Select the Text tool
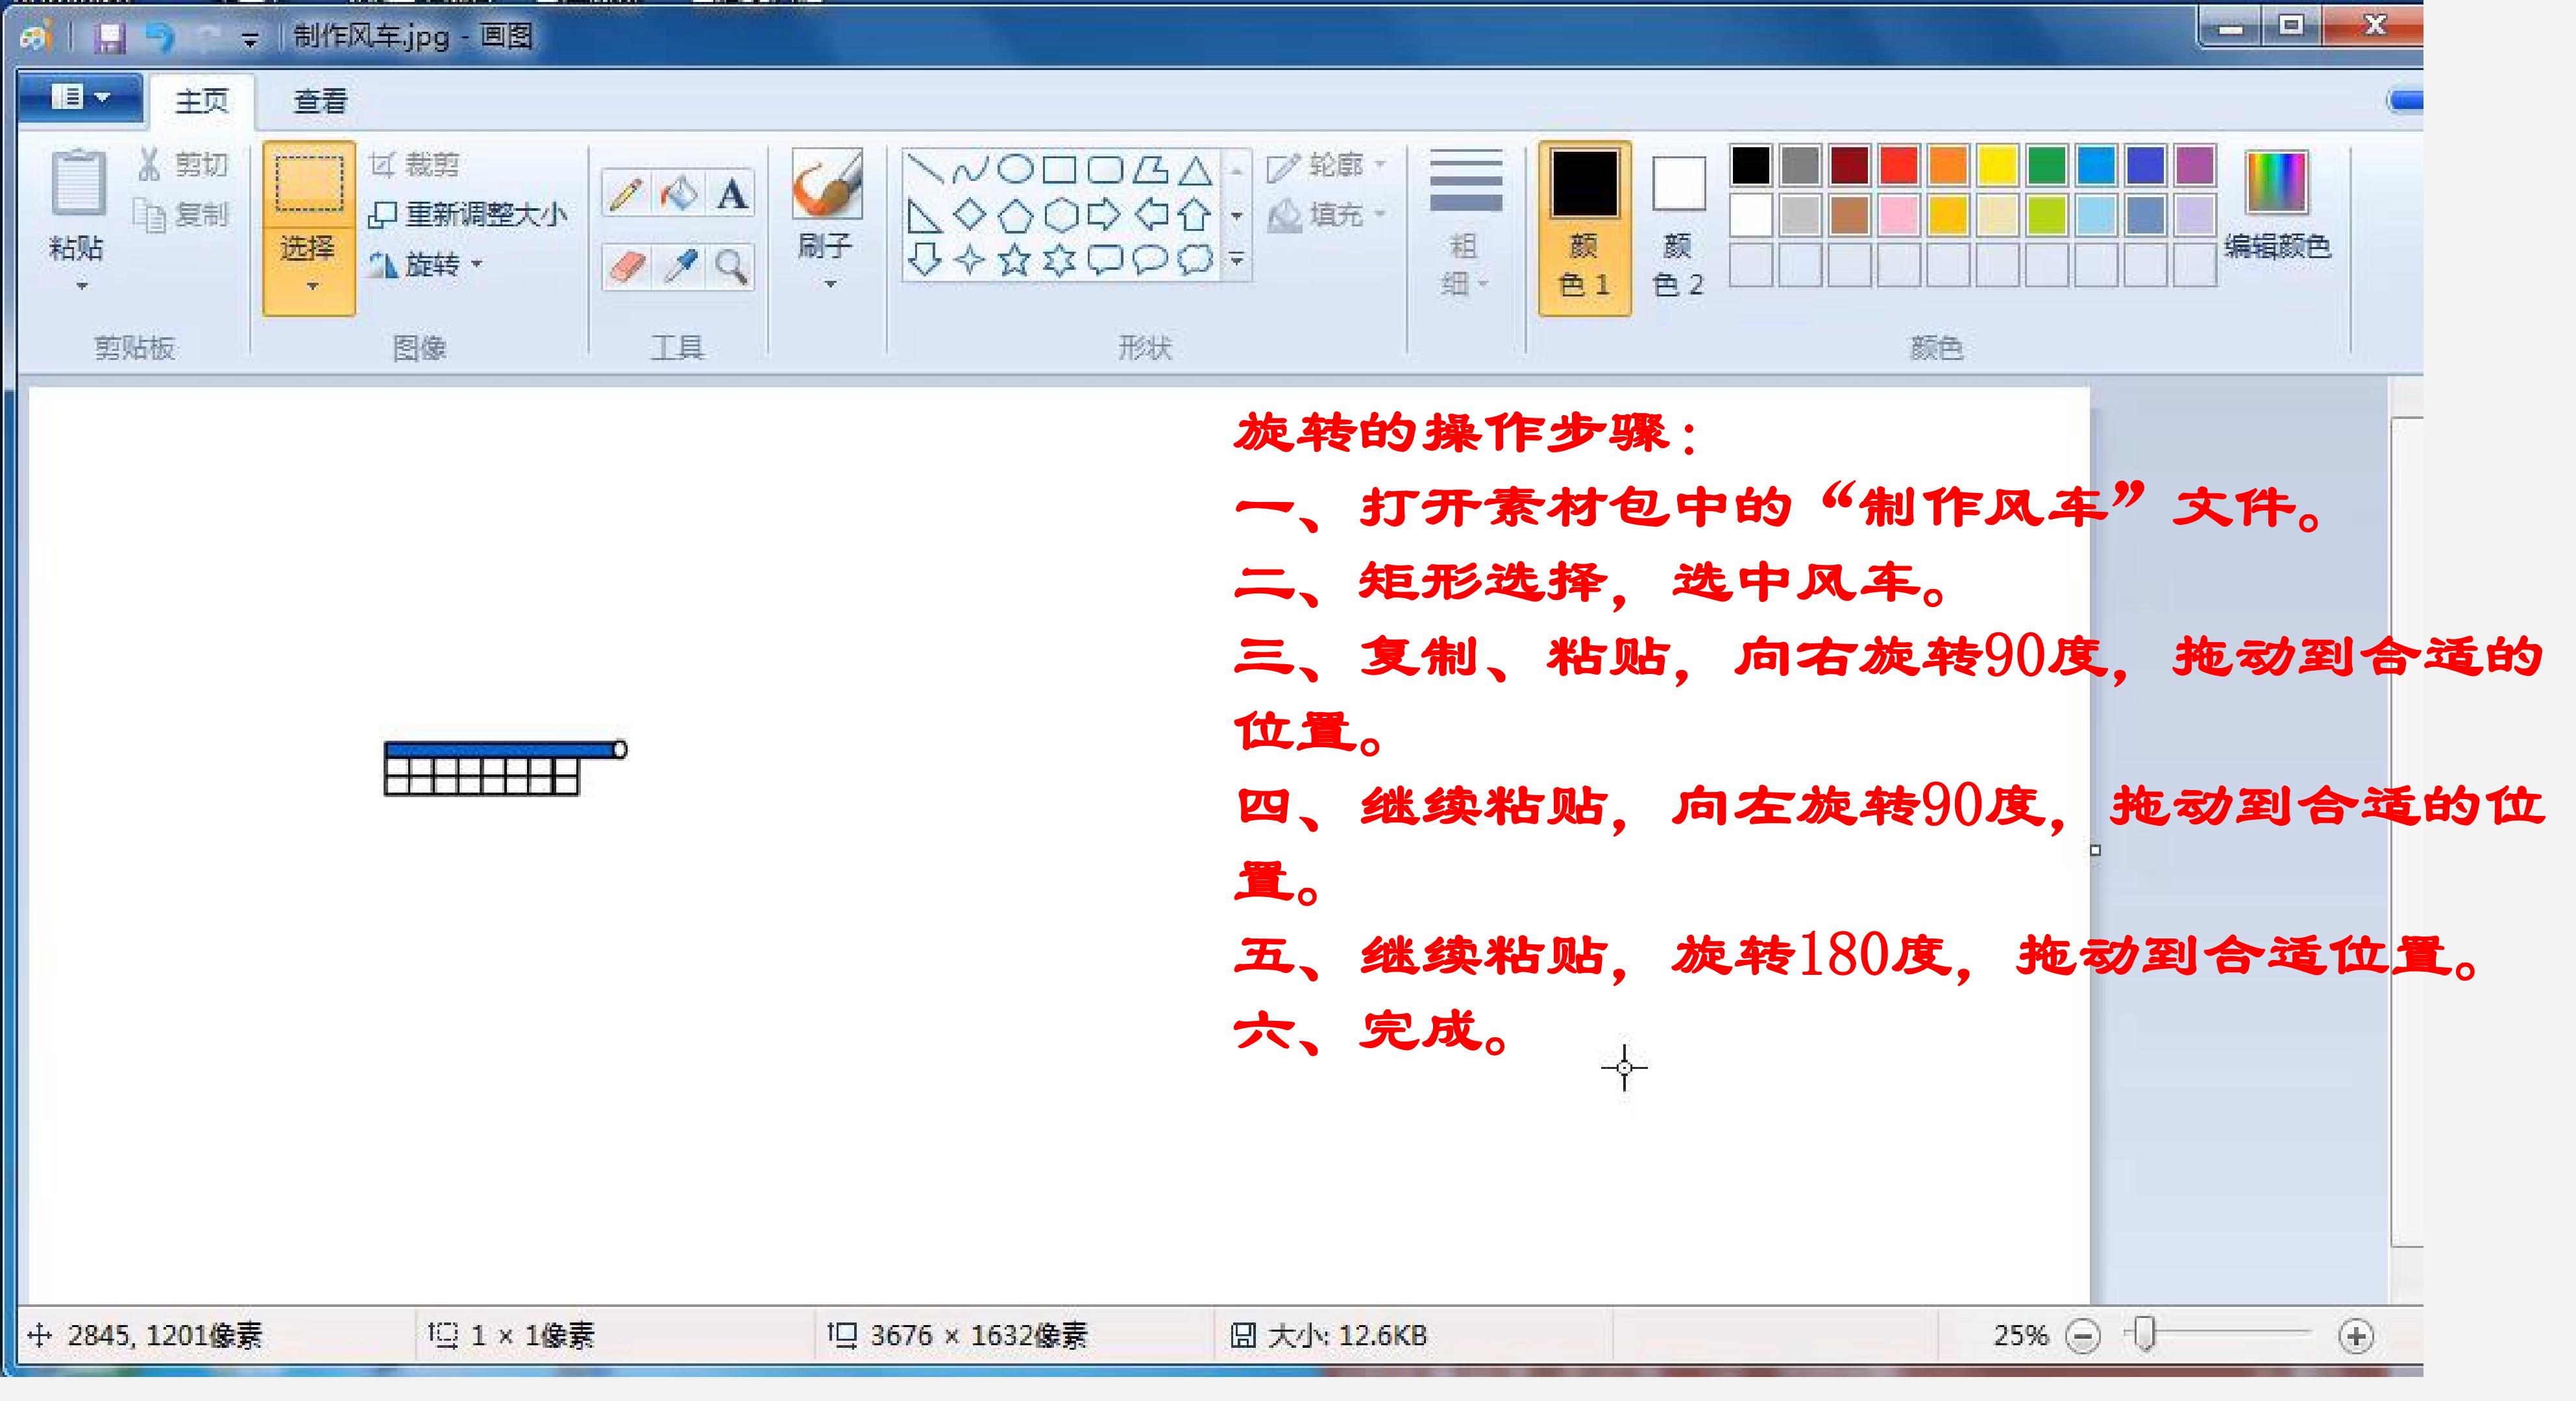 (731, 193)
